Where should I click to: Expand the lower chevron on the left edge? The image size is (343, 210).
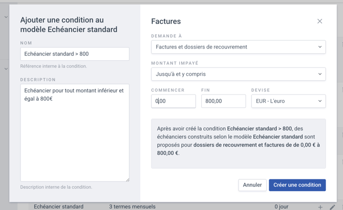6,68
